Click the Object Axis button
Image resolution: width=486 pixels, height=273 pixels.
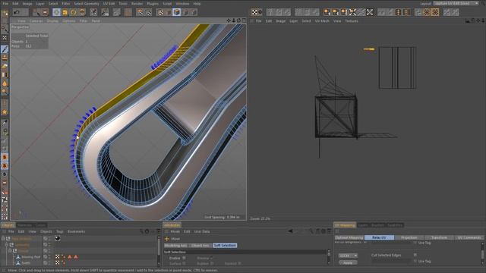pyautogui.click(x=200, y=246)
